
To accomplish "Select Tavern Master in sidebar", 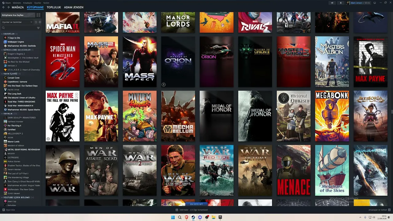I will [14, 169].
